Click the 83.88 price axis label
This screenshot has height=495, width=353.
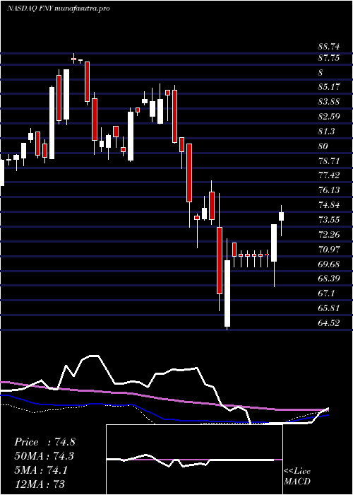click(x=329, y=102)
